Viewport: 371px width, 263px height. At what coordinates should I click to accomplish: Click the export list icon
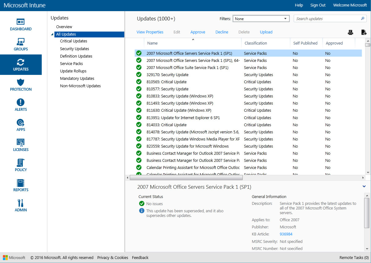[364, 32]
